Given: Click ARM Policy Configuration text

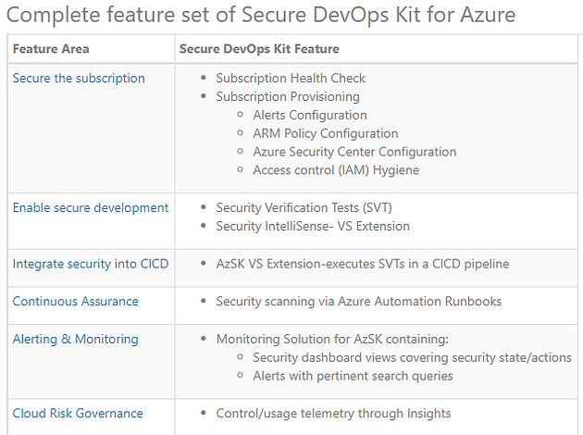Looking at the screenshot, I should [326, 133].
